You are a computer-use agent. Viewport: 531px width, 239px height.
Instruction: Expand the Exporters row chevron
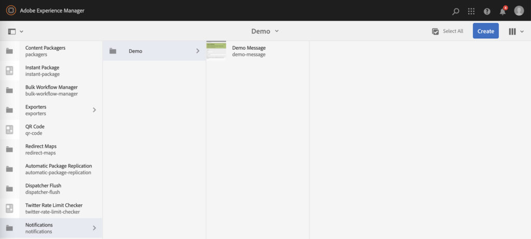click(x=94, y=110)
